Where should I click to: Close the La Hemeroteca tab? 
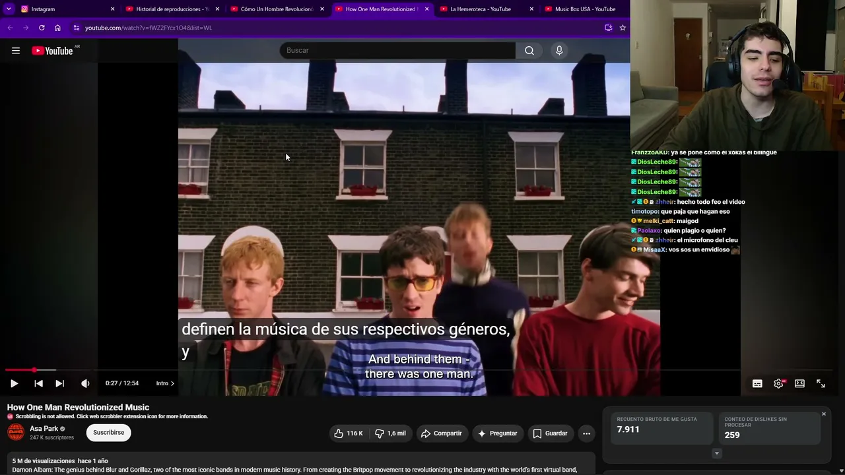pos(531,9)
